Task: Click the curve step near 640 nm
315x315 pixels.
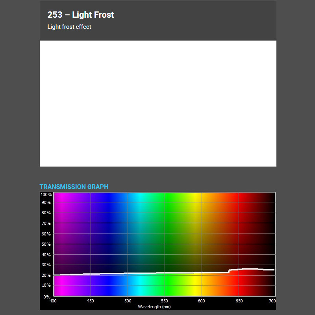Action: click(229, 270)
